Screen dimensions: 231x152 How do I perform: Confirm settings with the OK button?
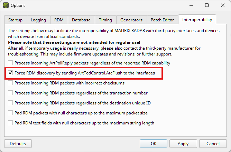coord(154,143)
